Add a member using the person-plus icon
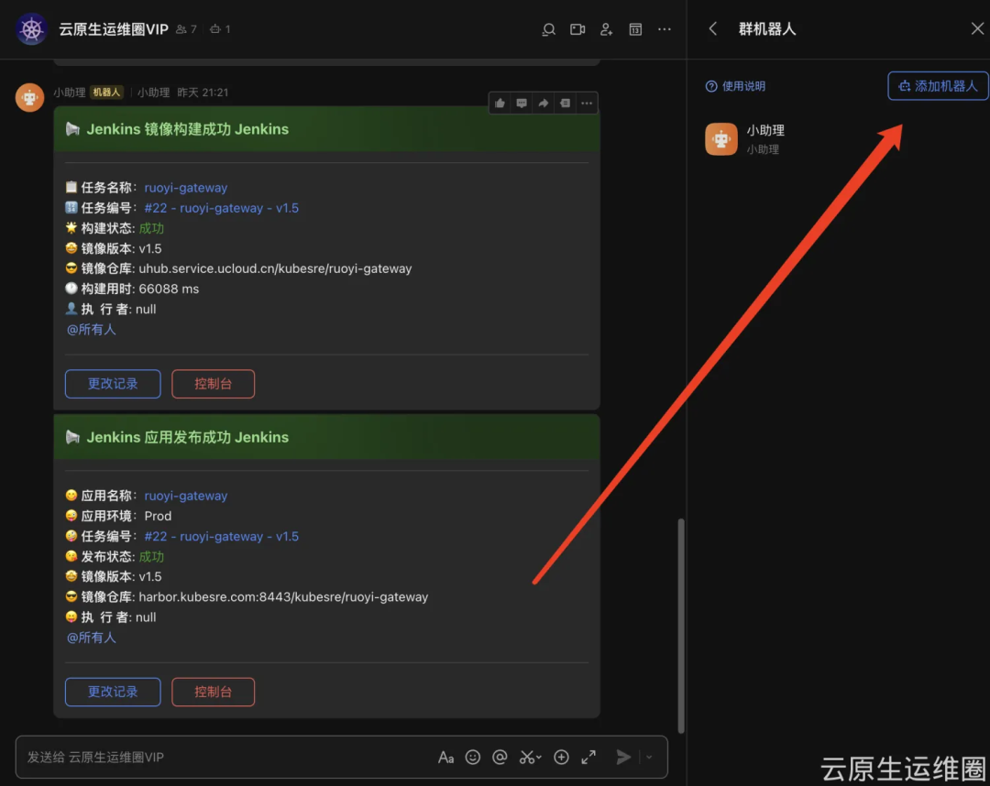Screen dimensions: 990x786 tap(606, 29)
